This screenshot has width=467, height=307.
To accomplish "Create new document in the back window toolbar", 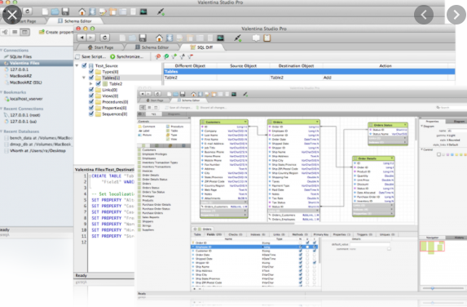I will (45, 11).
